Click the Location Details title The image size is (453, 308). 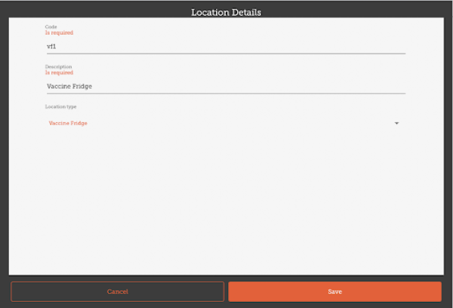pos(226,13)
